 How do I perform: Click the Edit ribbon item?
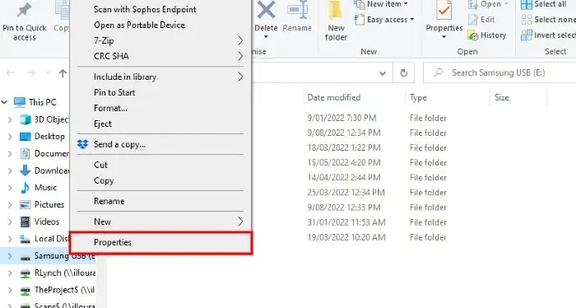(x=482, y=20)
